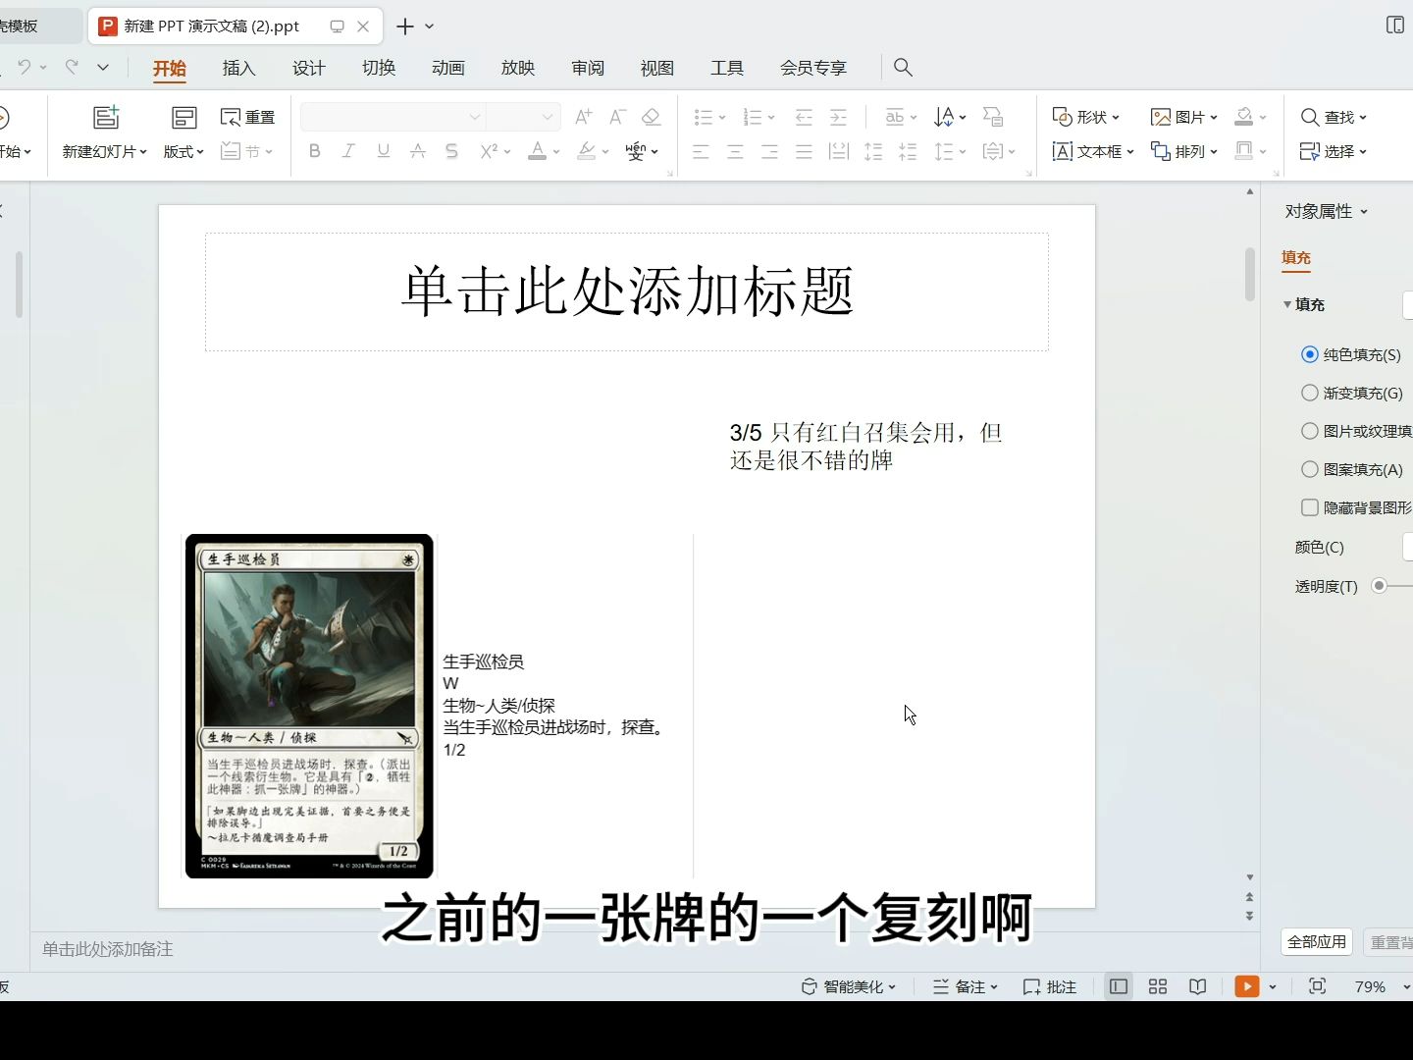Toggle Underline formatting
1413x1060 pixels.
point(383,151)
